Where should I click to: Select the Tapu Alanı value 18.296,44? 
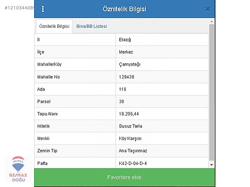[x=129, y=114]
